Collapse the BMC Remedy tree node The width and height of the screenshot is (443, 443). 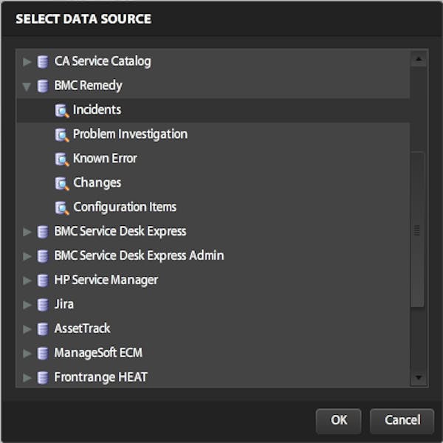pos(27,86)
